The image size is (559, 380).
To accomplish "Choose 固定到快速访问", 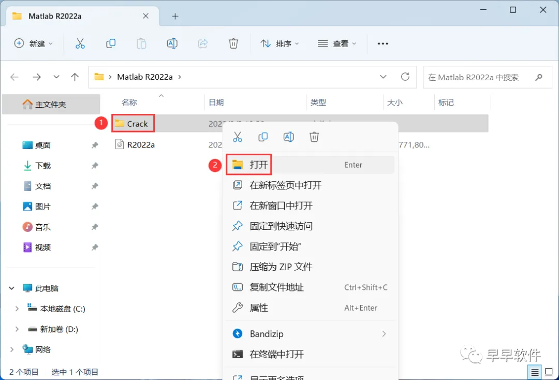I will pos(310,226).
